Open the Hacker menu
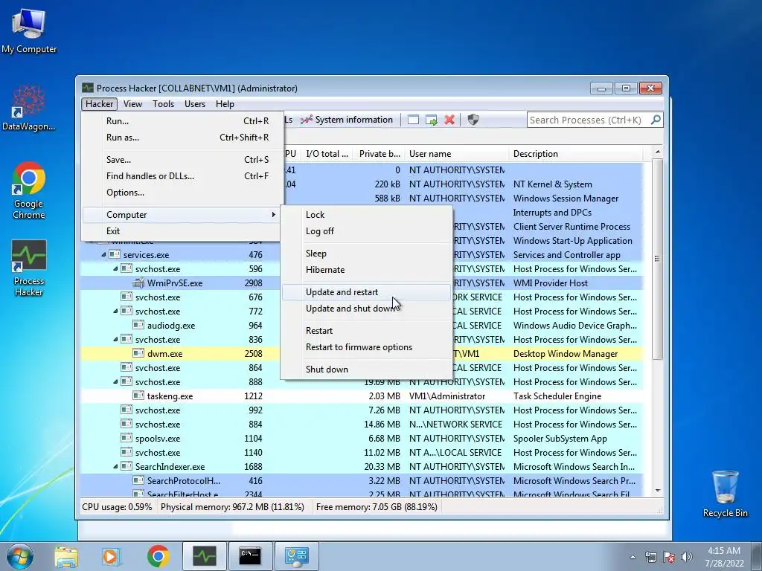 99,104
